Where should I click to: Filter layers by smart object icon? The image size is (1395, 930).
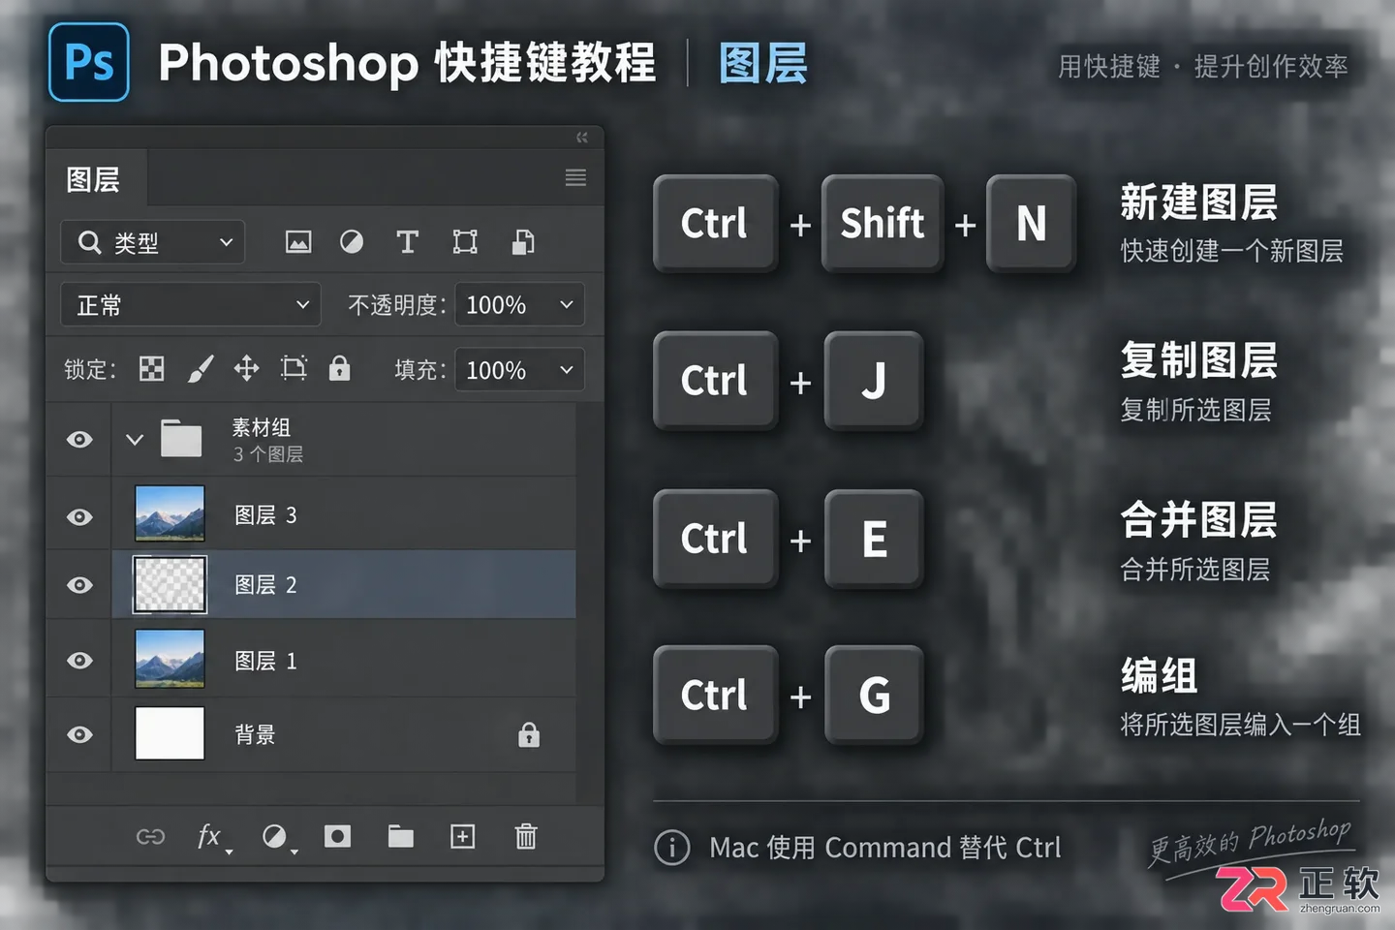[x=523, y=242]
